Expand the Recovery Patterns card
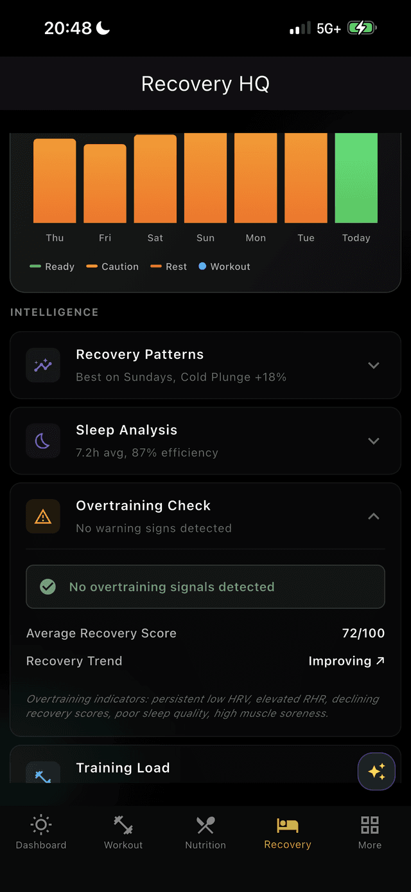411x892 pixels. point(374,365)
